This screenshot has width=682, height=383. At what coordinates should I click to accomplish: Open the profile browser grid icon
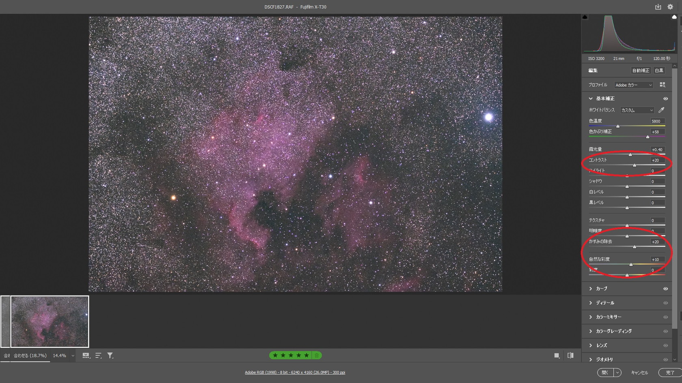pos(662,85)
